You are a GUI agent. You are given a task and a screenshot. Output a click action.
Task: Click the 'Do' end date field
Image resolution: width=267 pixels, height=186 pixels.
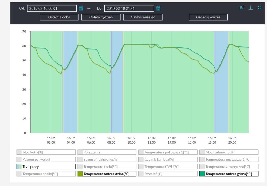(x=129, y=9)
